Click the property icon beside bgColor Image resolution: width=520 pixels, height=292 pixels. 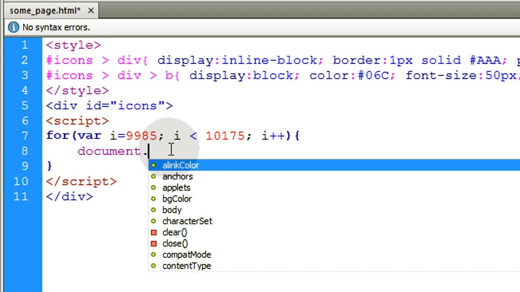pyautogui.click(x=153, y=199)
